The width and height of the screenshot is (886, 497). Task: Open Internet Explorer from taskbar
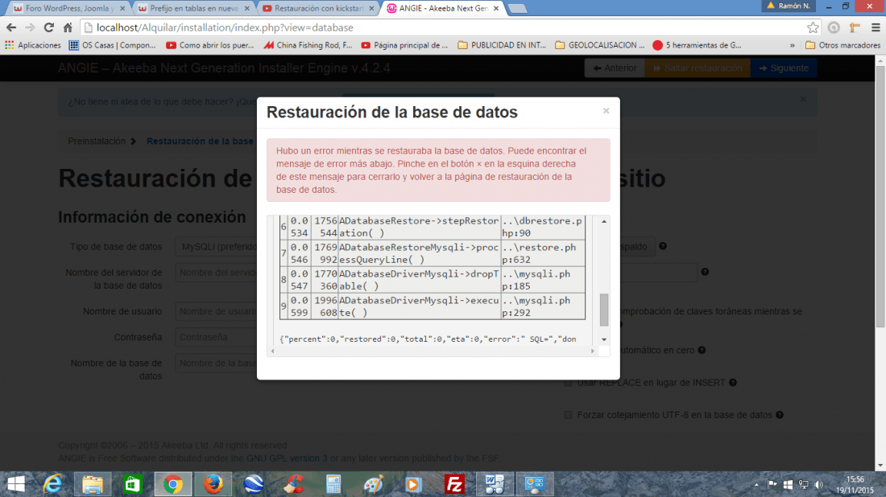point(52,484)
